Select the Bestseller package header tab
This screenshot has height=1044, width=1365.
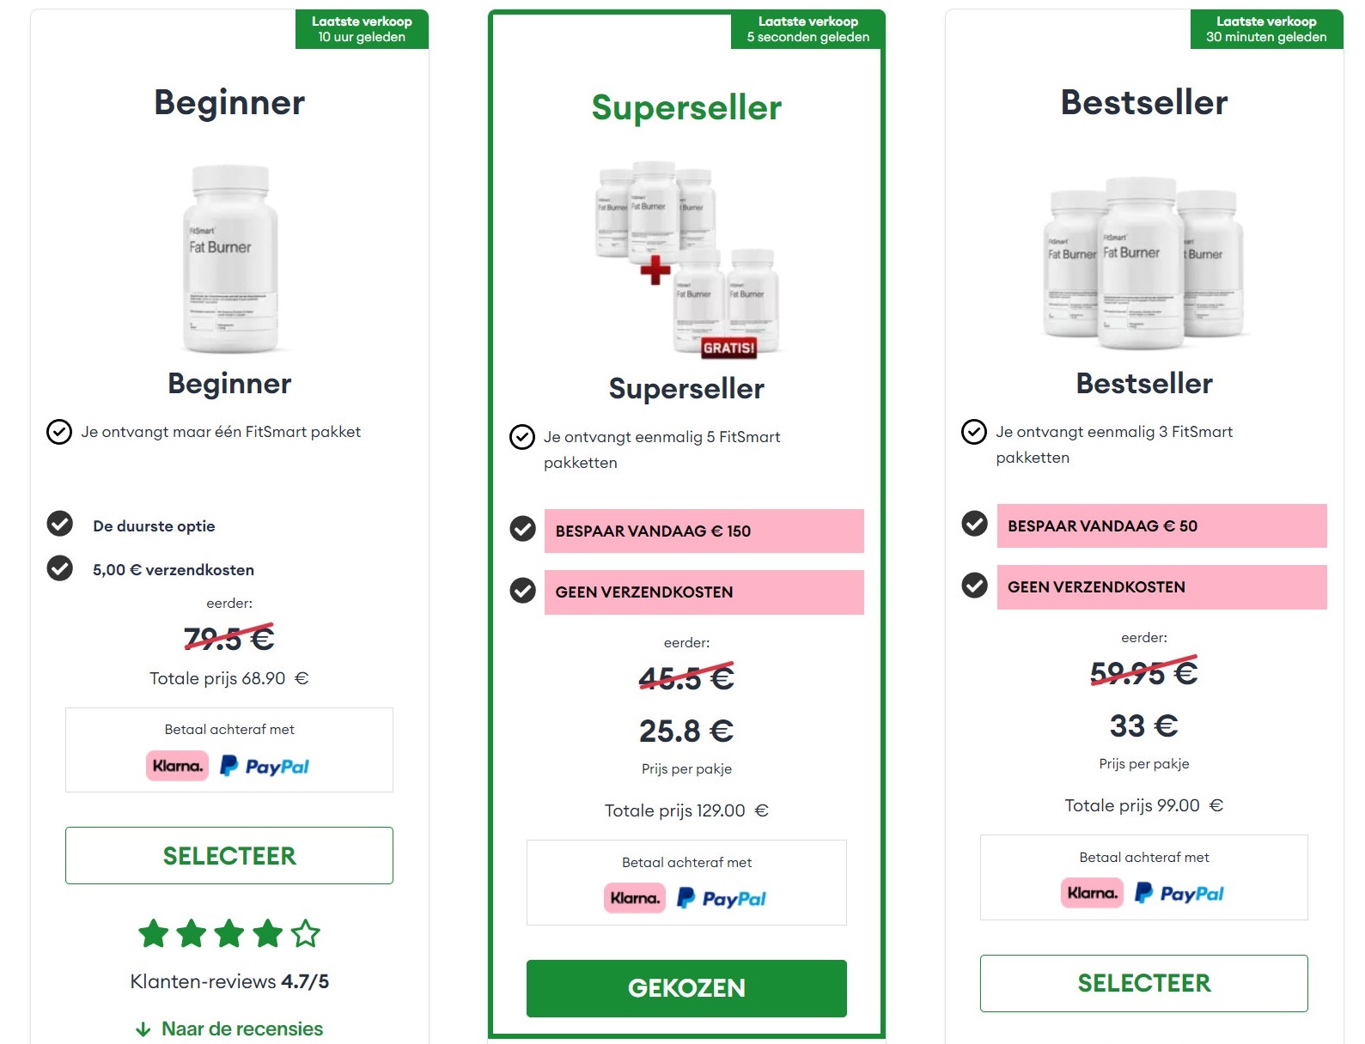tap(1143, 102)
